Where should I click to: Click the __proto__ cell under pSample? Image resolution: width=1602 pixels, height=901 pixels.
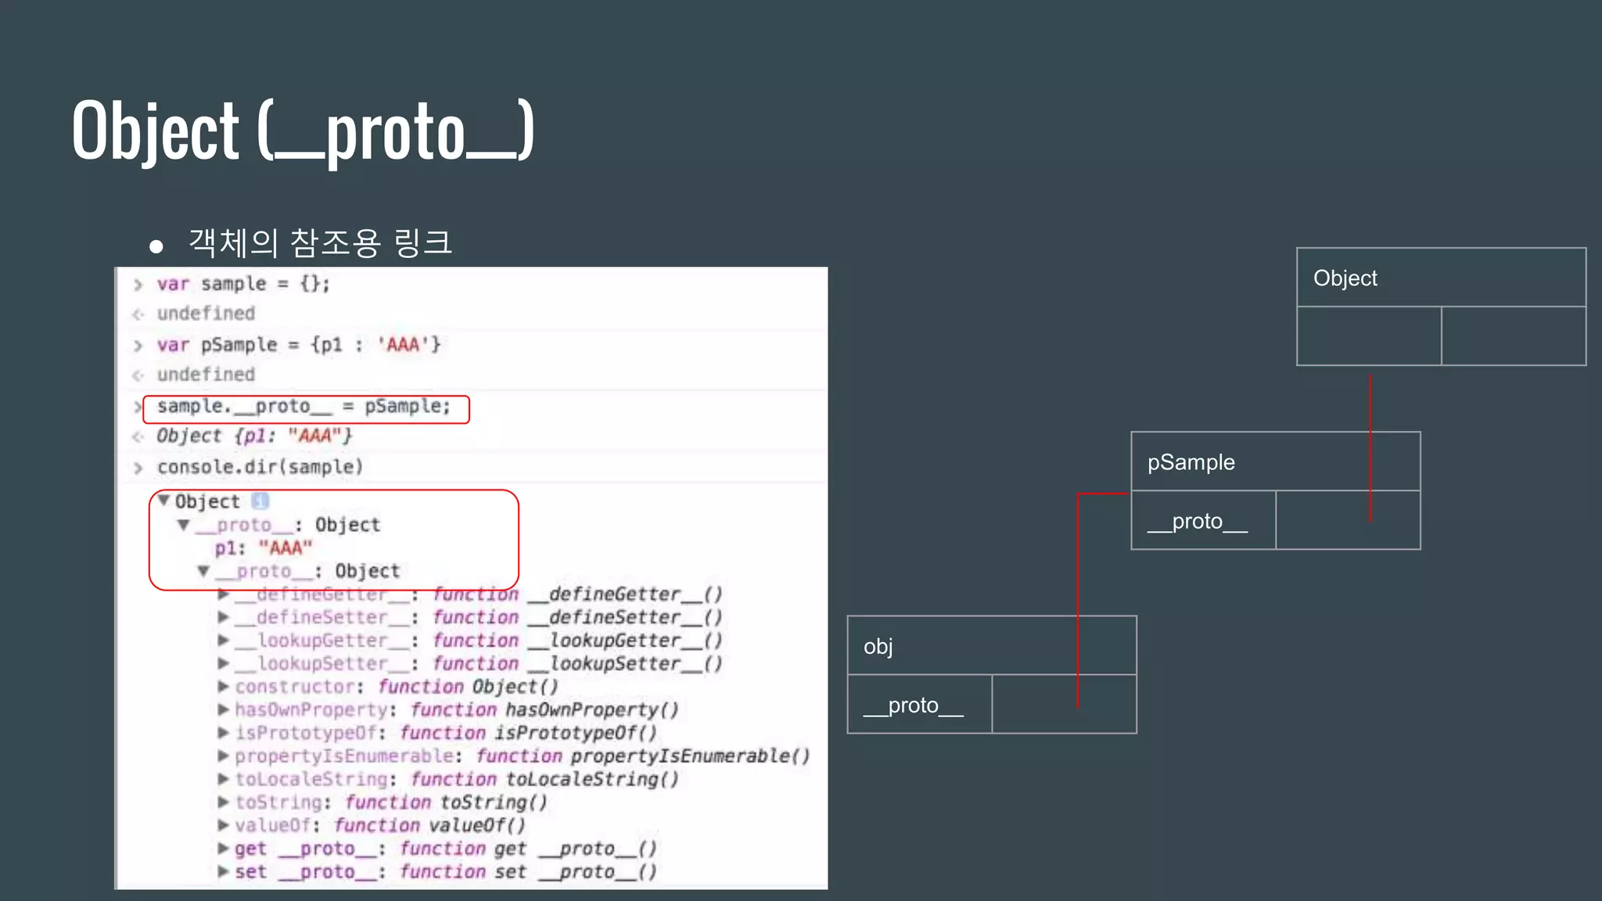tap(1203, 520)
